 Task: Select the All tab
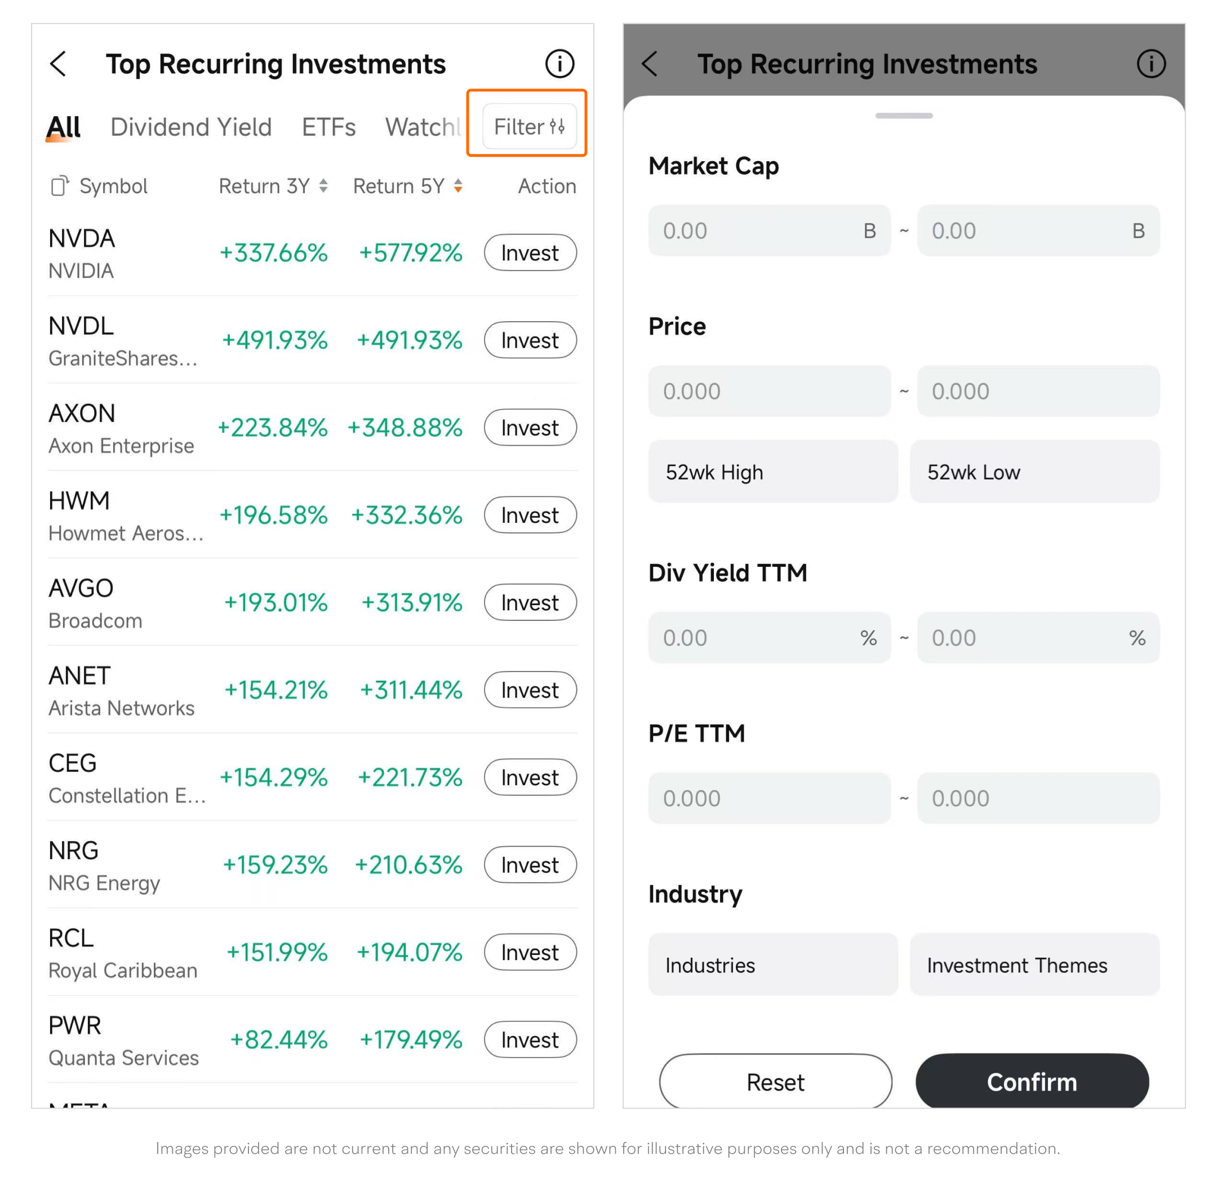coord(64,127)
